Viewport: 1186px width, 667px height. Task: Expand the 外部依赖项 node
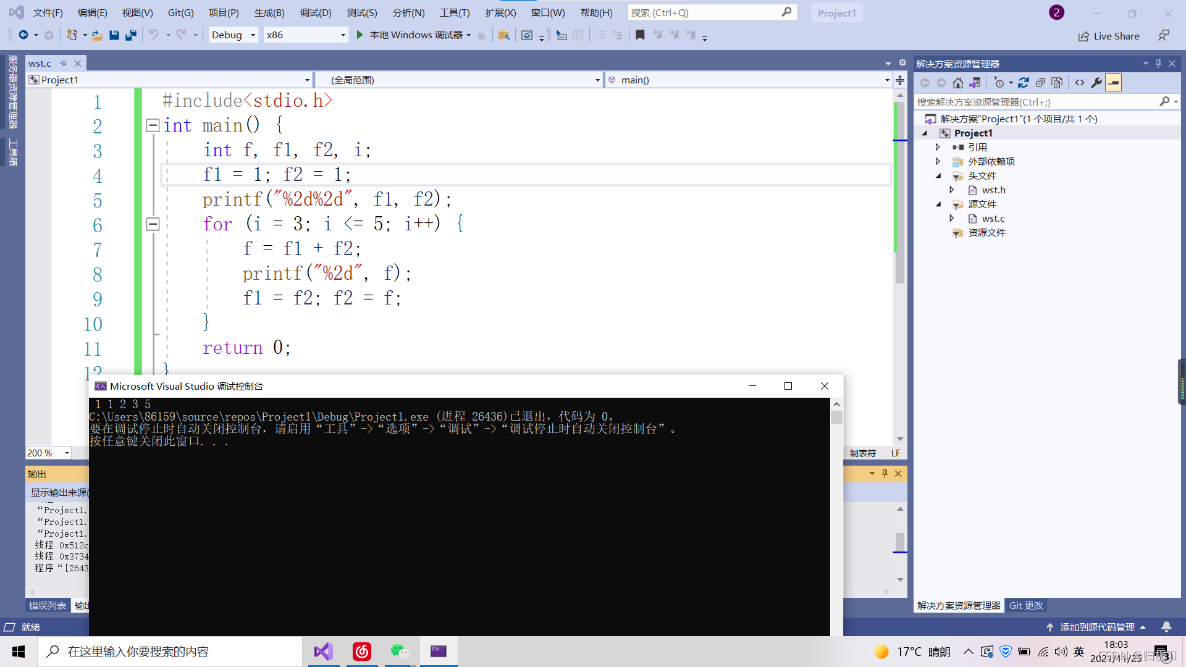938,161
